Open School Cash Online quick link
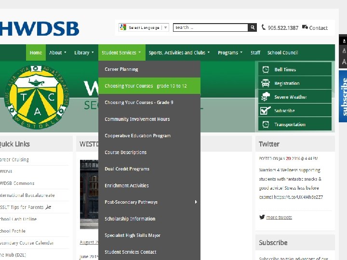 tap(18, 219)
